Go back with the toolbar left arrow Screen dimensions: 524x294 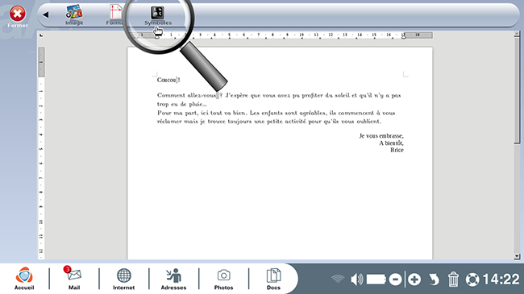45,14
